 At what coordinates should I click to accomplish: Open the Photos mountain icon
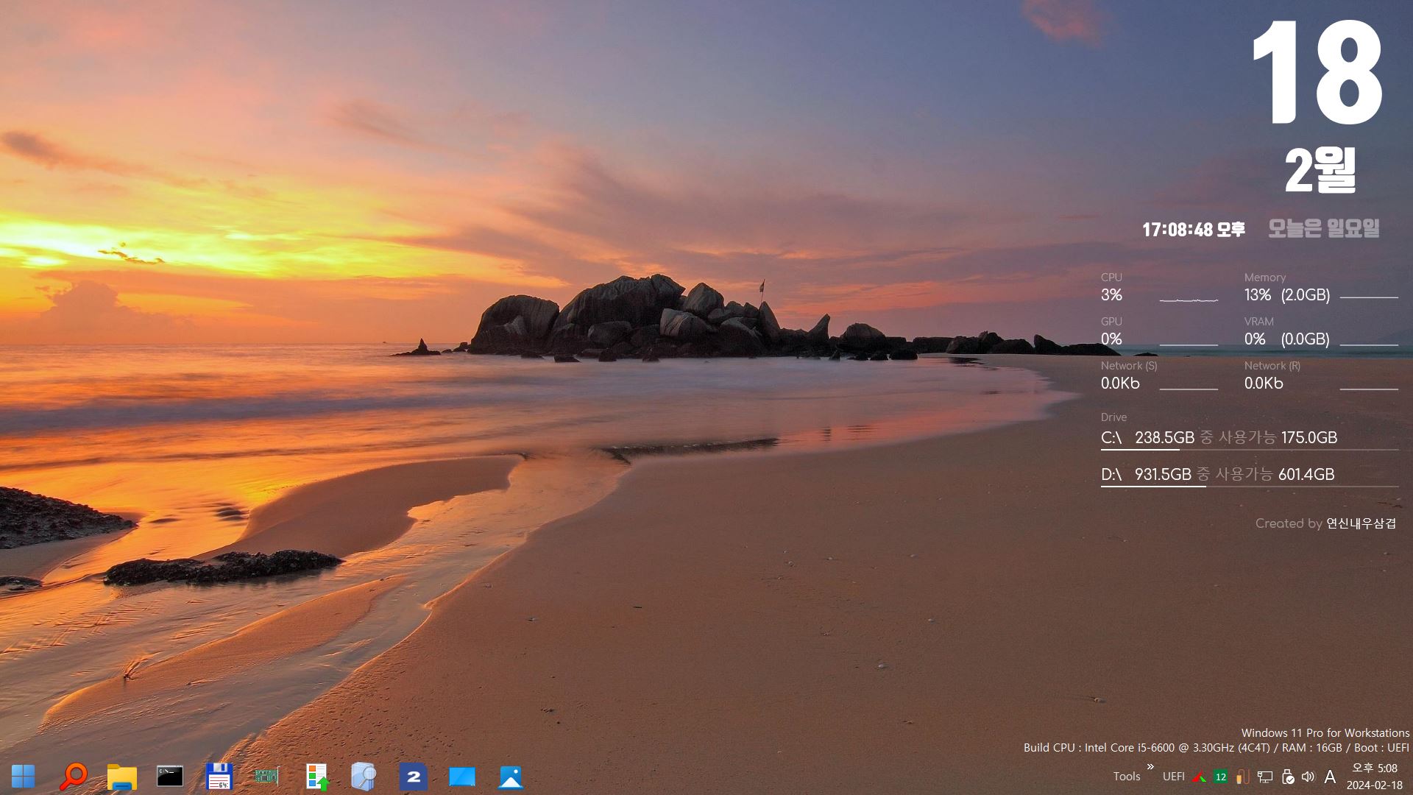511,777
